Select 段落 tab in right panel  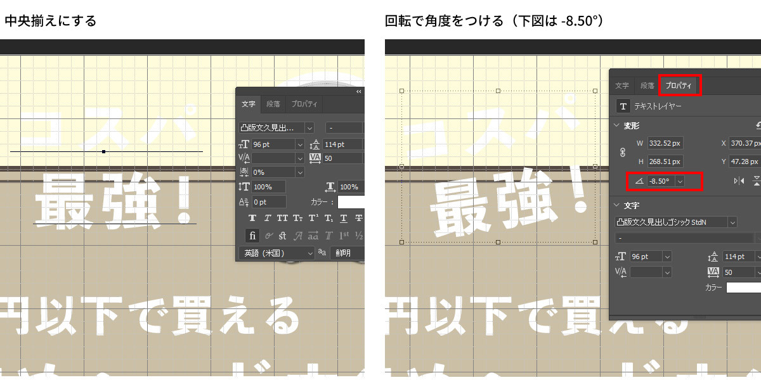(647, 85)
